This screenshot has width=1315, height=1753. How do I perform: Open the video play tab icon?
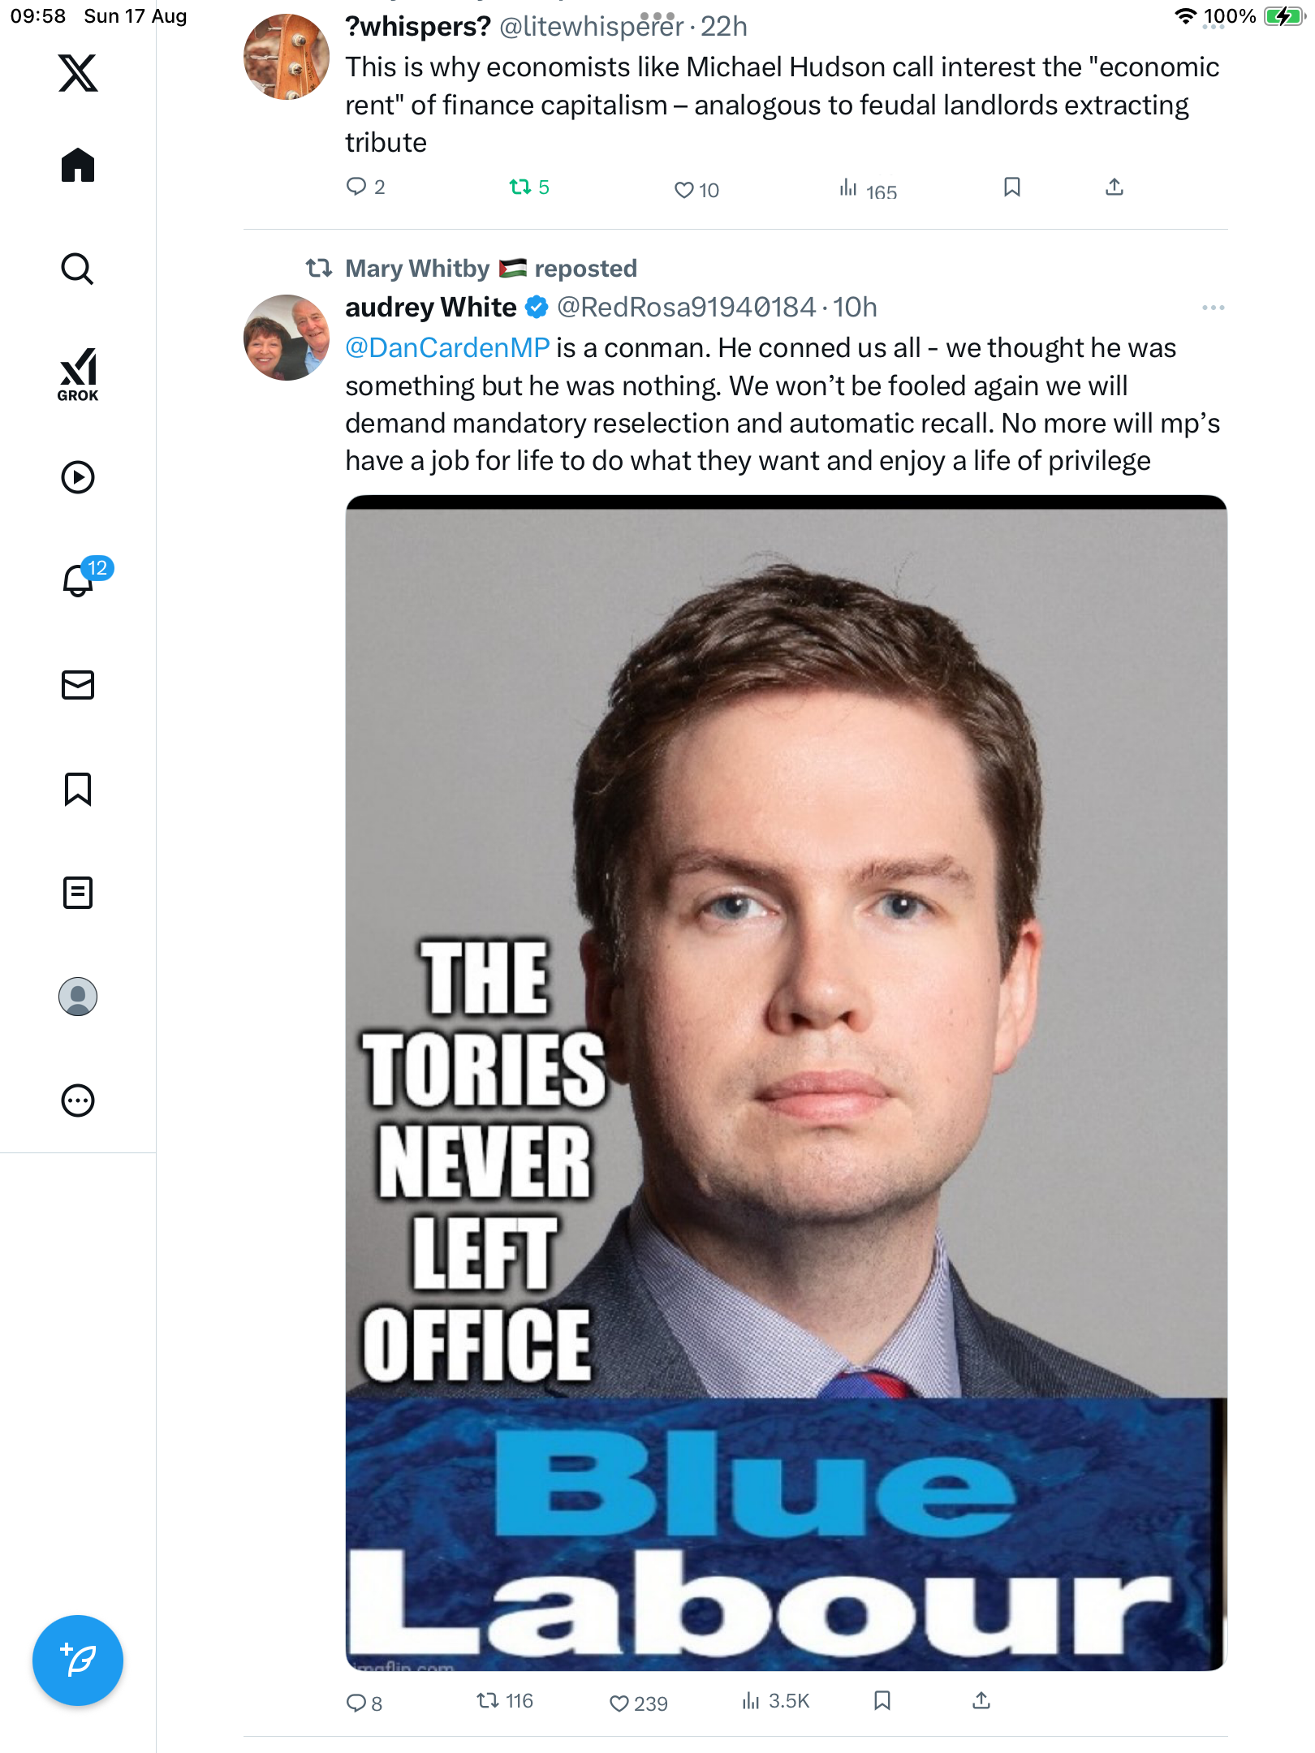78,477
